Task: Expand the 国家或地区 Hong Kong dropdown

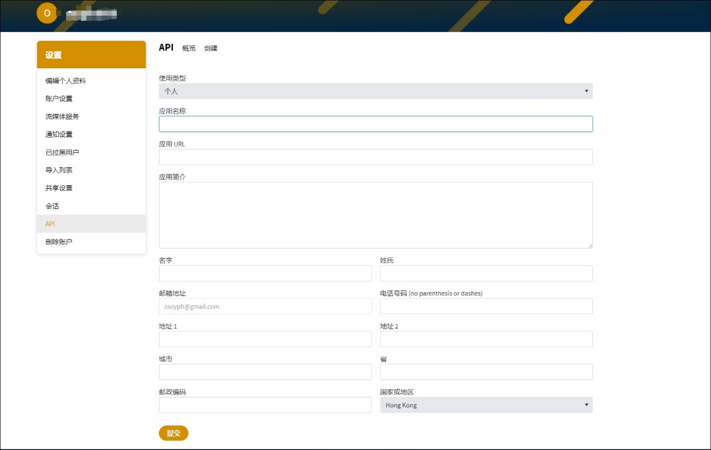Action: pyautogui.click(x=486, y=405)
